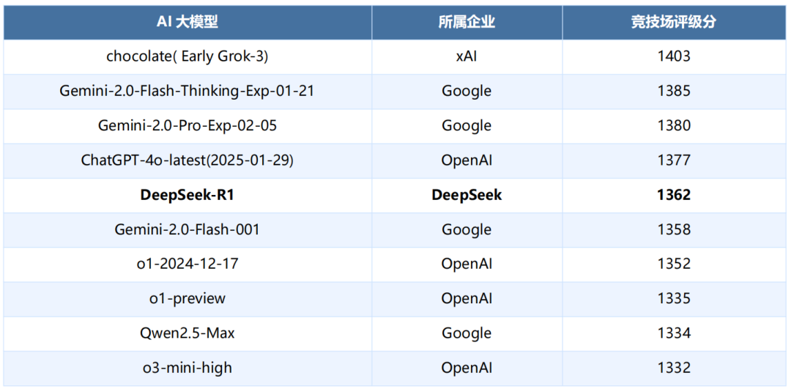Click OpenAI in the o3-mini-high row
The image size is (791, 392).
[x=467, y=369]
